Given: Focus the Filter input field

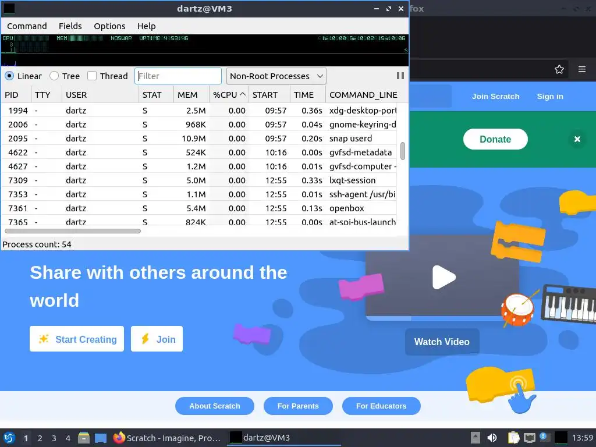Looking at the screenshot, I should tap(178, 76).
